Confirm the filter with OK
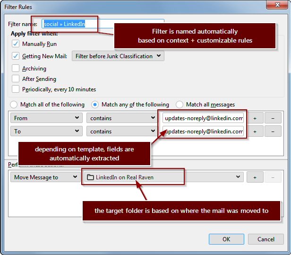The image size is (291, 255). (x=226, y=239)
